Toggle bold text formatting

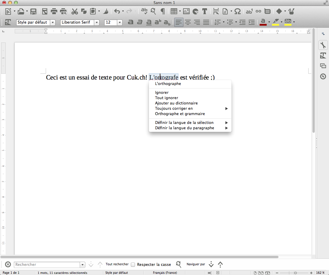[131, 22]
